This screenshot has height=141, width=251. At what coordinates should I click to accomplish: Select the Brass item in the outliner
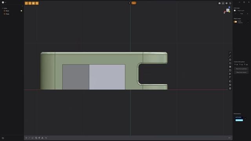(7, 11)
